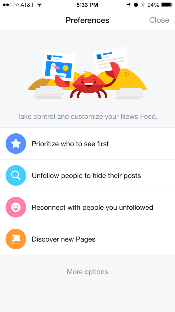Tap the Wi-Fi signal icon

[39, 5]
